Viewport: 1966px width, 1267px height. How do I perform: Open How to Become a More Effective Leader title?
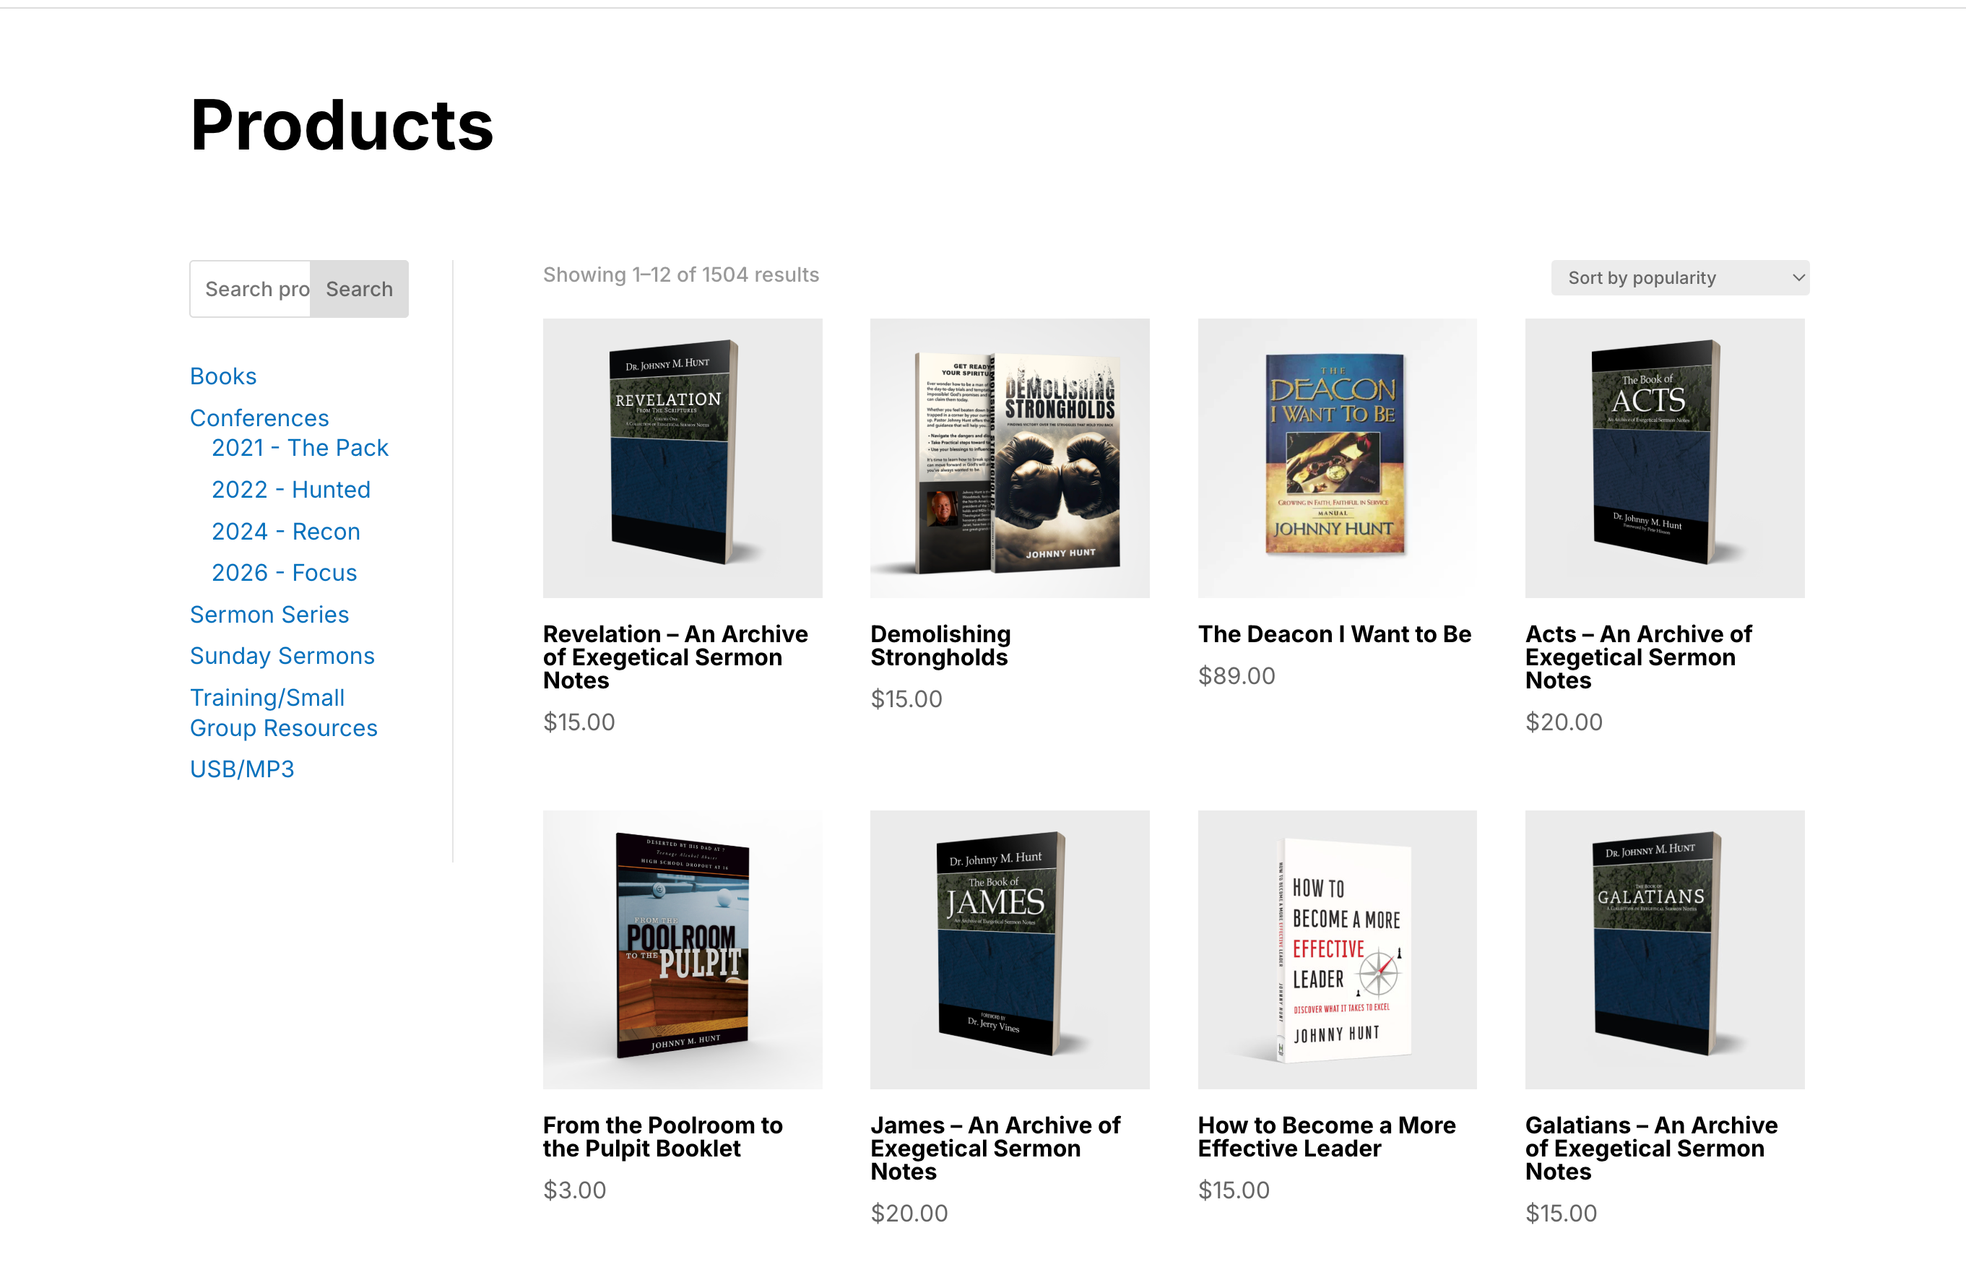pyautogui.click(x=1326, y=1137)
